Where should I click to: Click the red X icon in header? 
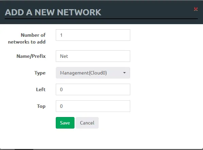[196, 9]
